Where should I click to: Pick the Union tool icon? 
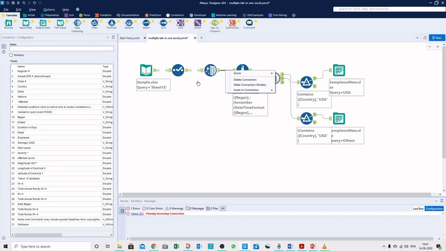198,23
